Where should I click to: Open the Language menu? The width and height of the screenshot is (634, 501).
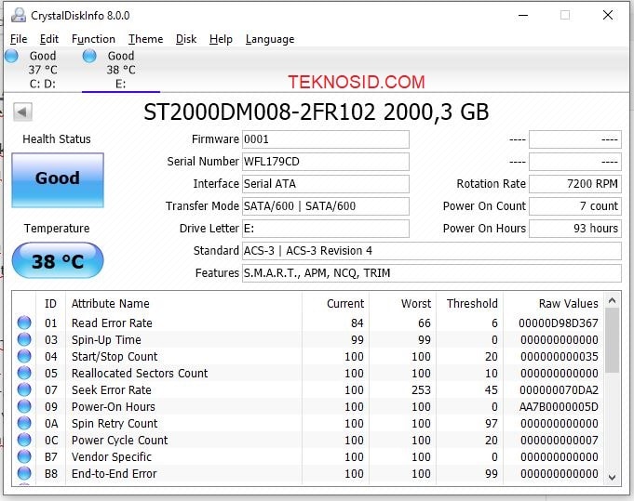[270, 39]
